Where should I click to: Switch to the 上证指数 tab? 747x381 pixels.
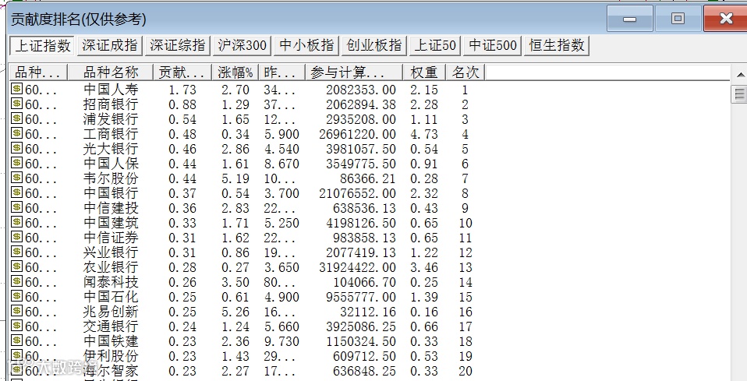pyautogui.click(x=42, y=46)
